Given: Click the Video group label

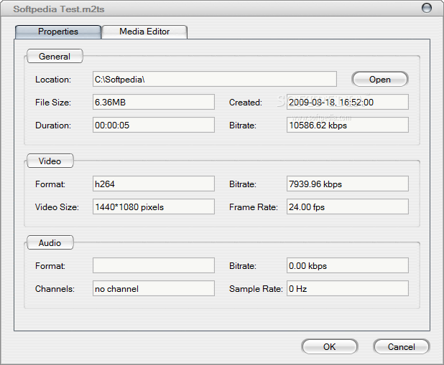Looking at the screenshot, I should point(50,161).
